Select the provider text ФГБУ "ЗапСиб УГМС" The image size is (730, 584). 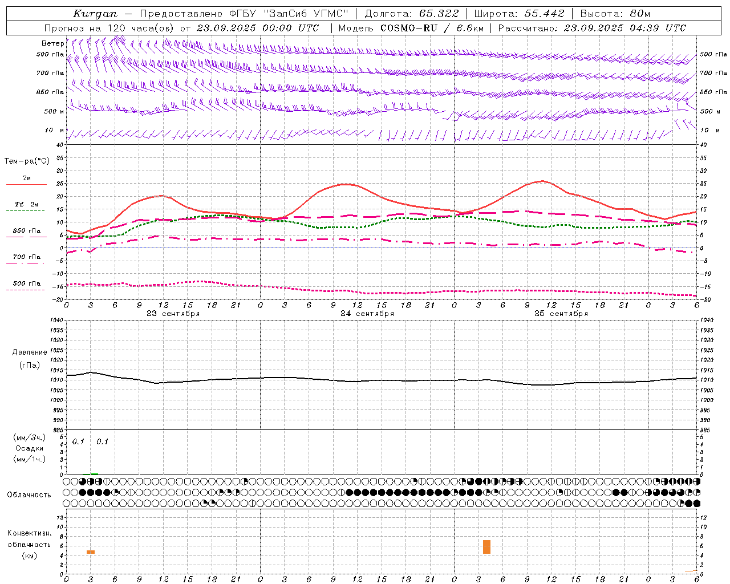coord(289,14)
